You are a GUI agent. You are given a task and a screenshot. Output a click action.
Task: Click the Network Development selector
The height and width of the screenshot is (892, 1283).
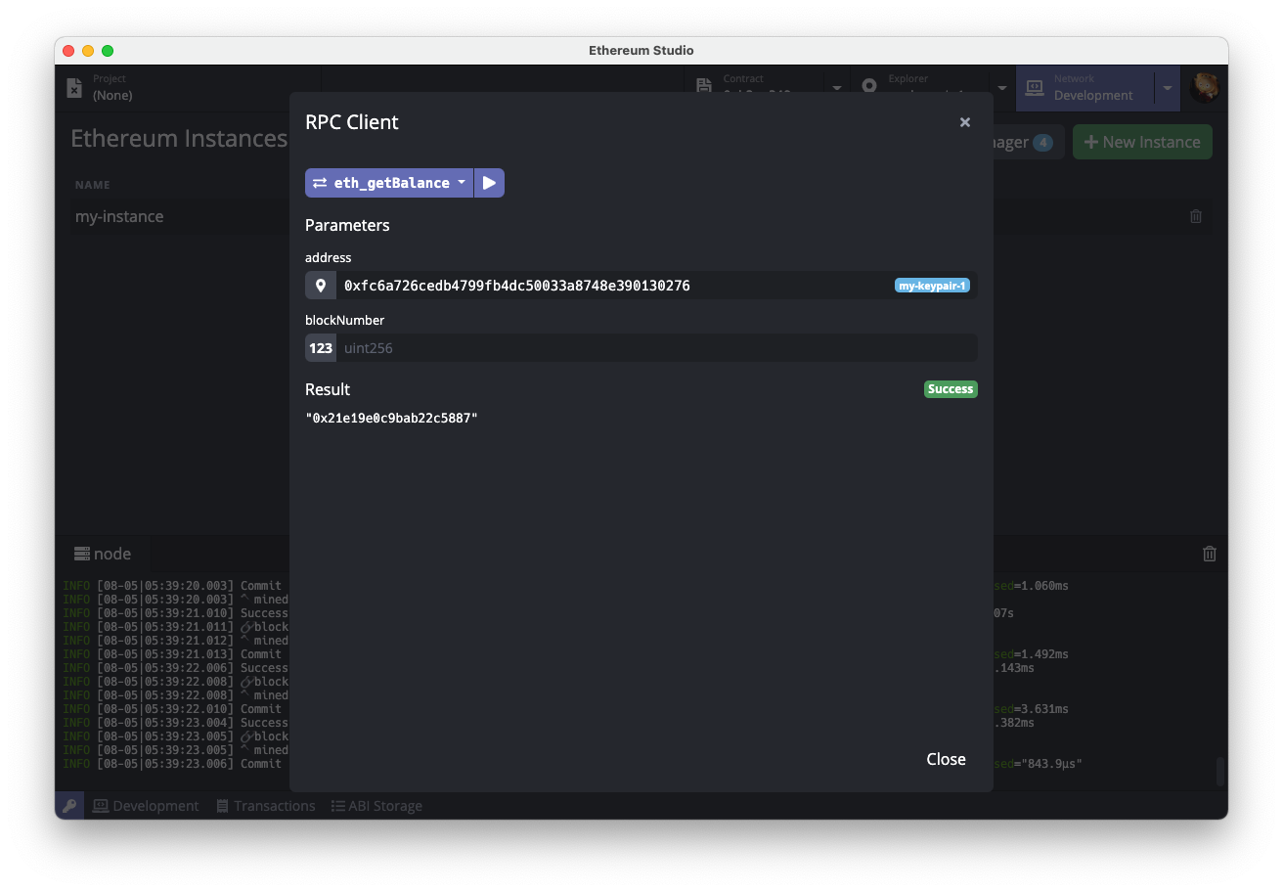coord(1085,87)
